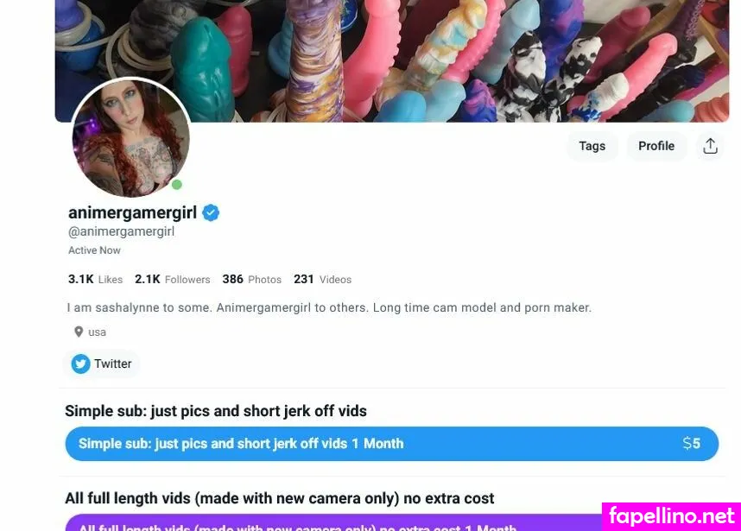Open the Profile button
This screenshot has height=531, width=741.
(656, 146)
